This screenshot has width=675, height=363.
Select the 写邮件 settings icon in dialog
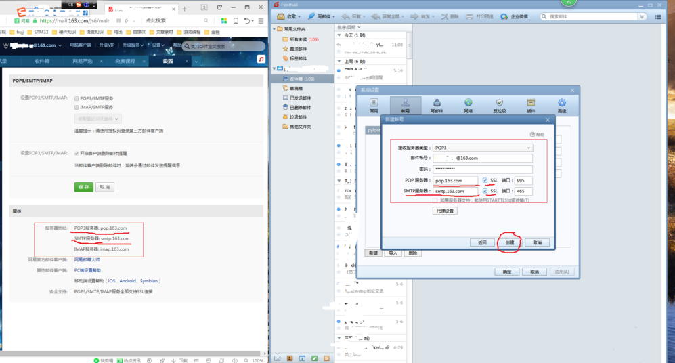point(437,104)
